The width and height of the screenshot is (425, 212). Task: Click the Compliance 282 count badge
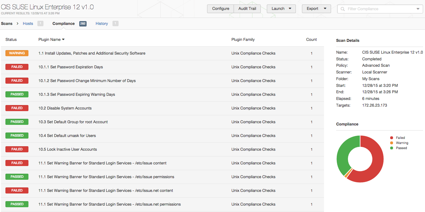pos(83,24)
